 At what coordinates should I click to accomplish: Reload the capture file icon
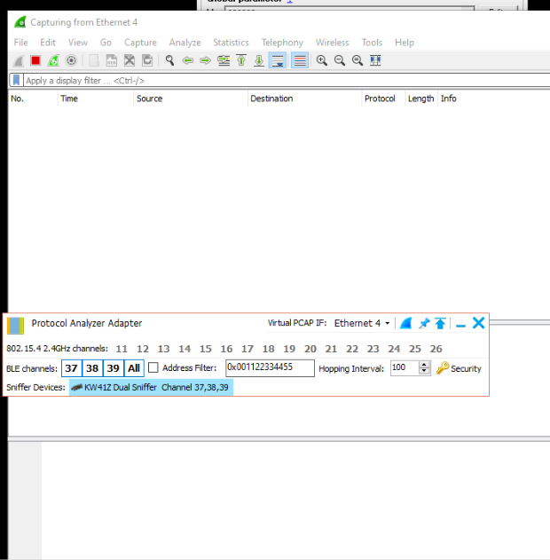coord(147,60)
